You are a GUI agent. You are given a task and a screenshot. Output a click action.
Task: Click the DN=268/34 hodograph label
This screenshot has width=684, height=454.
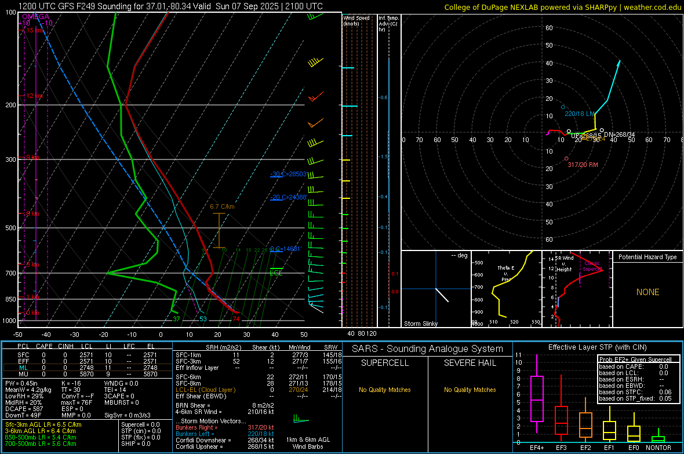click(x=620, y=135)
